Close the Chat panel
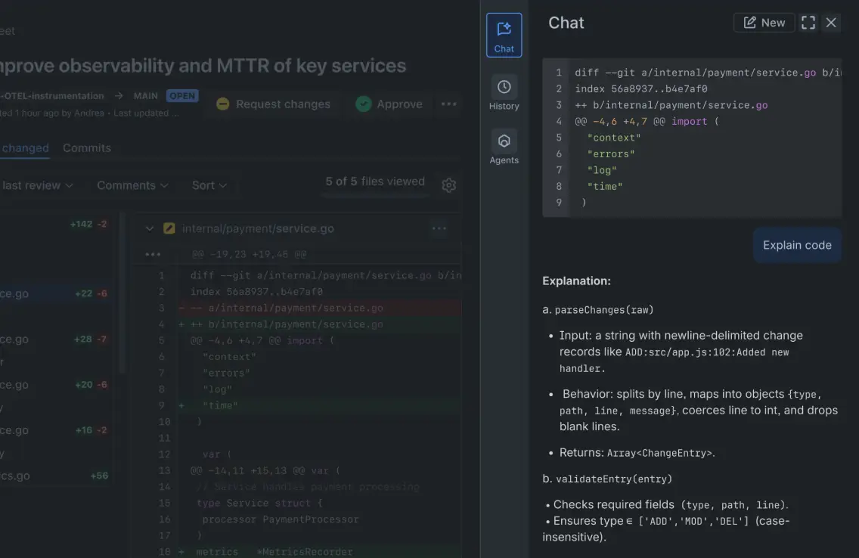Image resolution: width=859 pixels, height=558 pixels. [x=831, y=23]
